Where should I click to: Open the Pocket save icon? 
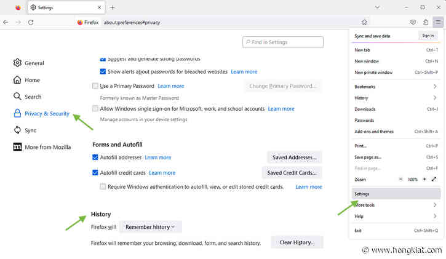pos(413,22)
